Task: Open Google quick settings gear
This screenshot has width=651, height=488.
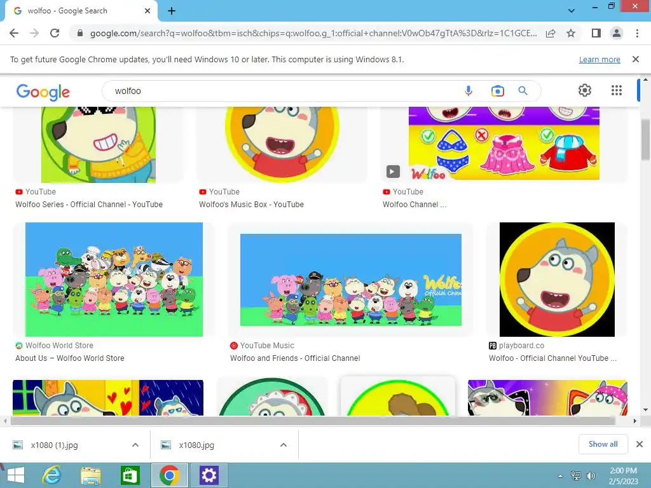Action: pos(585,90)
